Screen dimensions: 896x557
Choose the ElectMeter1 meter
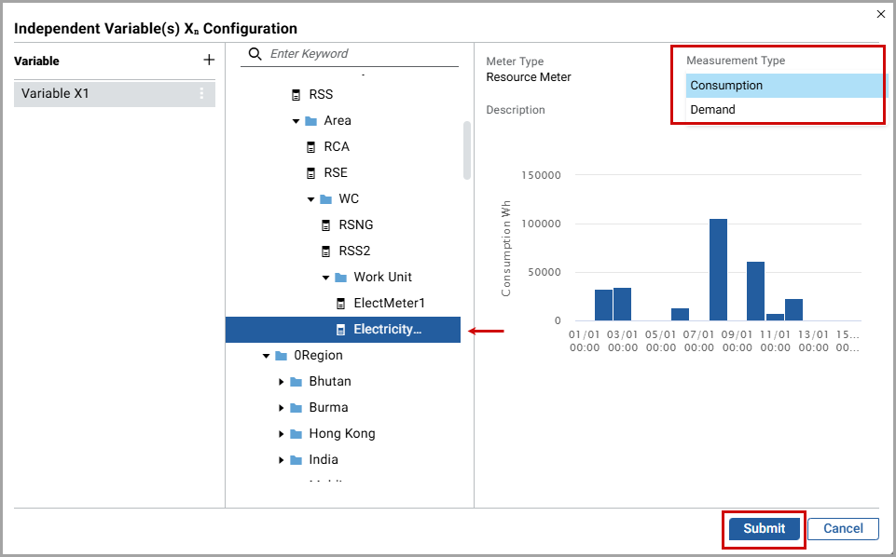tap(389, 303)
